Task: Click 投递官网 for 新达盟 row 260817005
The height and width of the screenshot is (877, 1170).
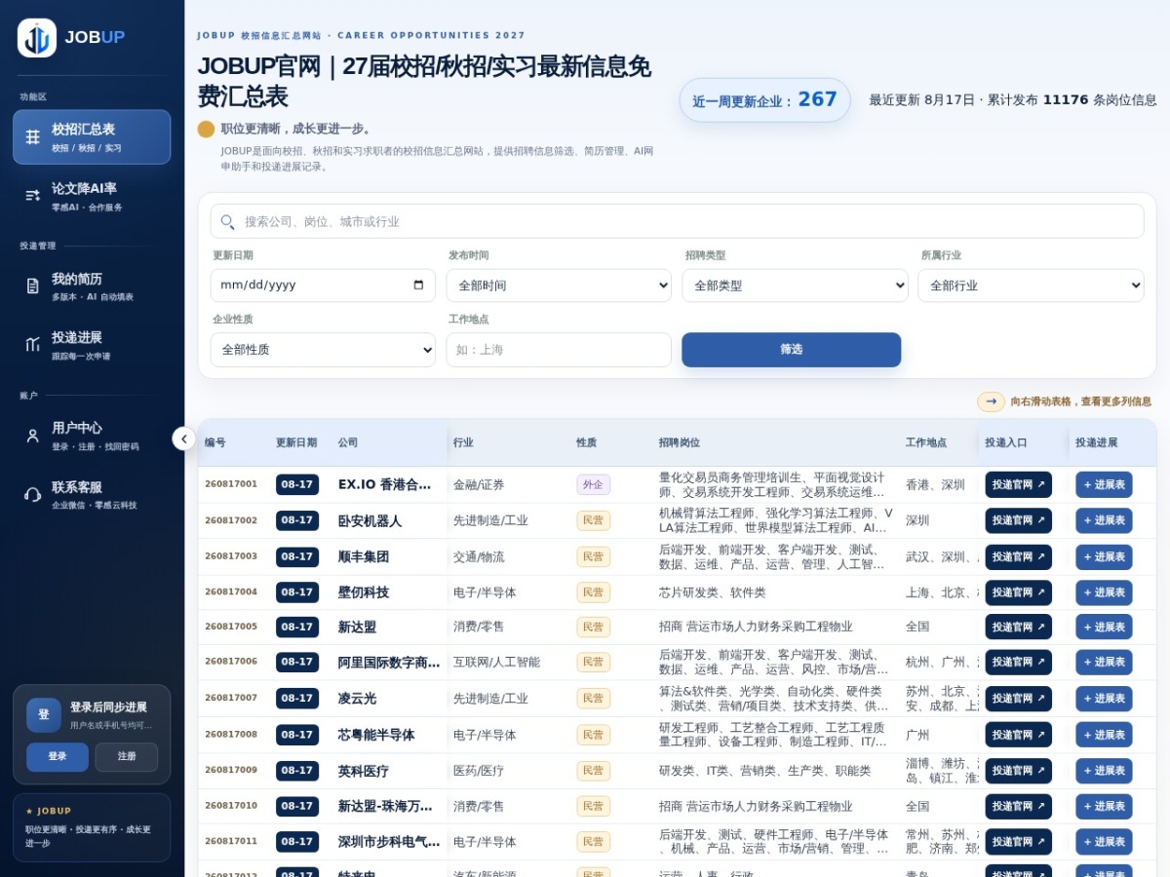Action: click(1018, 627)
